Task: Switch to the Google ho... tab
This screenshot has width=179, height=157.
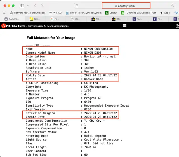Action: (x=55, y=19)
